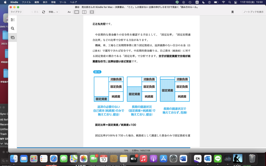The image size is (266, 166).
Task: Expand the 移動 dropdown
Action: click(x=53, y=12)
